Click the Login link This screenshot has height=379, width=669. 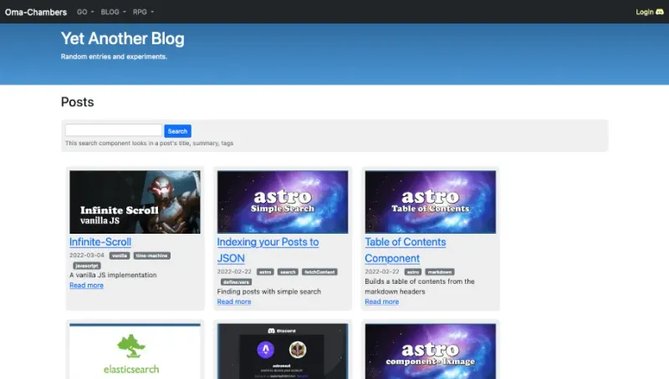point(644,12)
